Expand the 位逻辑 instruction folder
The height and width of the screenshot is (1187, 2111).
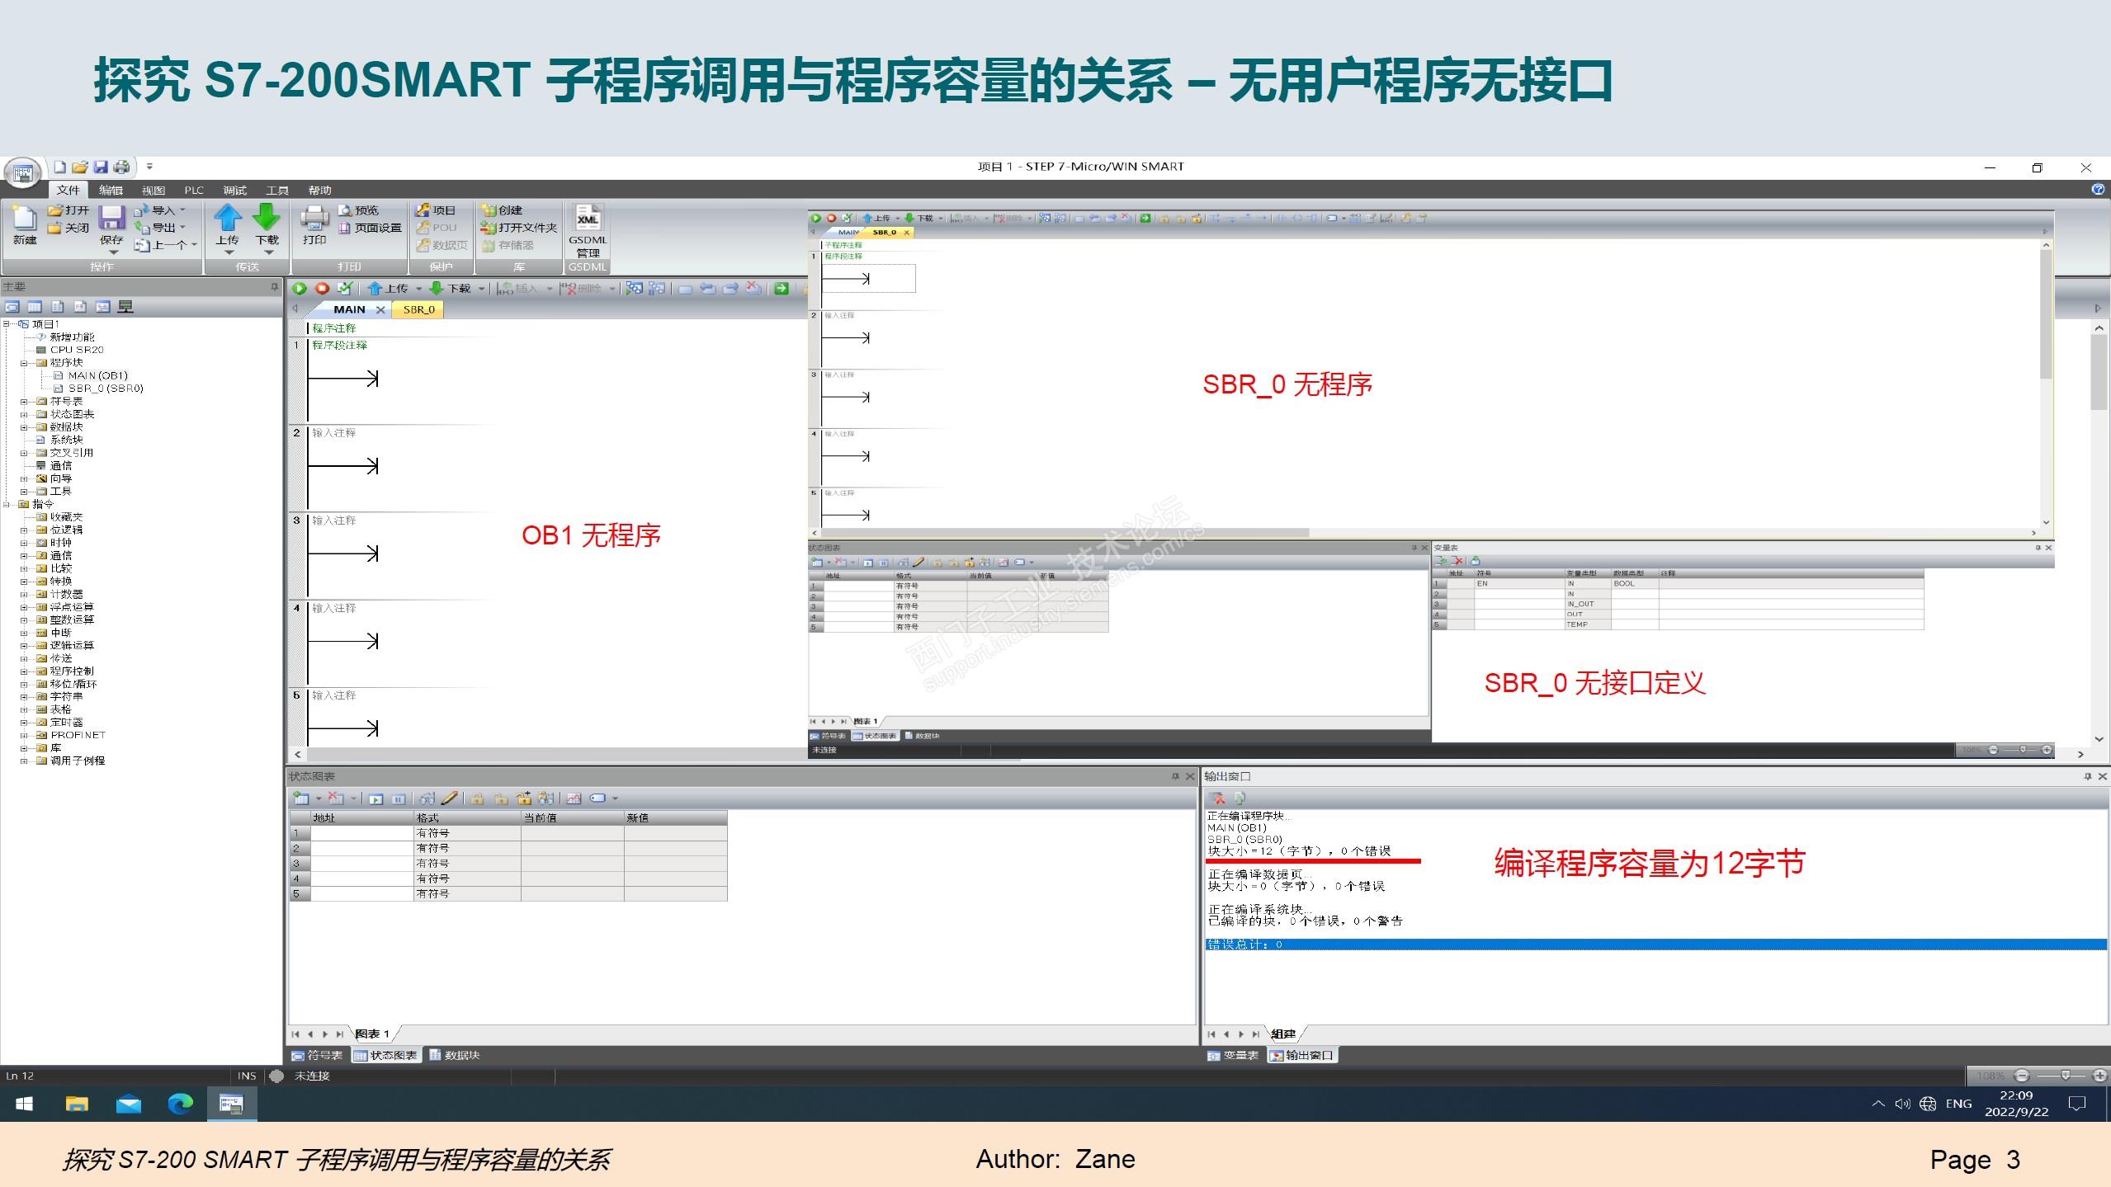pyautogui.click(x=24, y=530)
